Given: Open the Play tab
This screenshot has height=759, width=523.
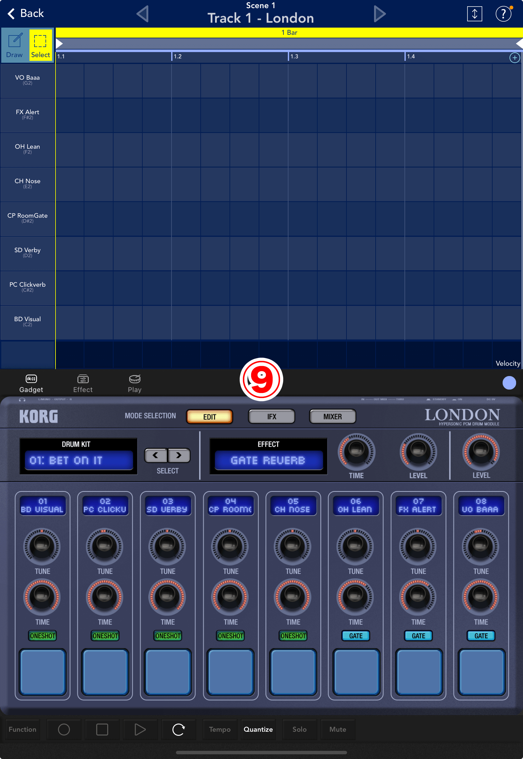Looking at the screenshot, I should [x=135, y=384].
